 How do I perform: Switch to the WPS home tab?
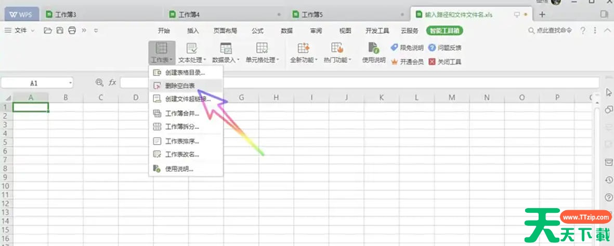point(22,15)
